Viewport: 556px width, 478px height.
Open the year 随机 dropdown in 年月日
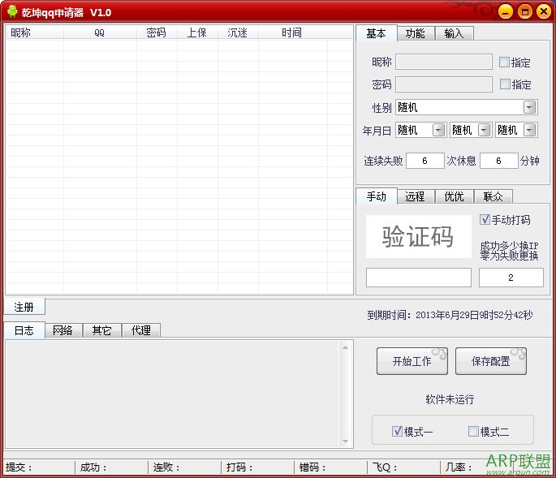(x=438, y=130)
